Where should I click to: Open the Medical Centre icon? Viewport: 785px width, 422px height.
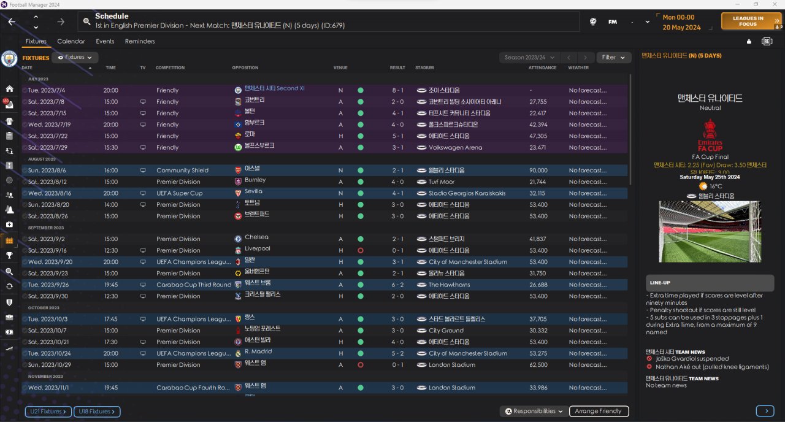click(9, 224)
